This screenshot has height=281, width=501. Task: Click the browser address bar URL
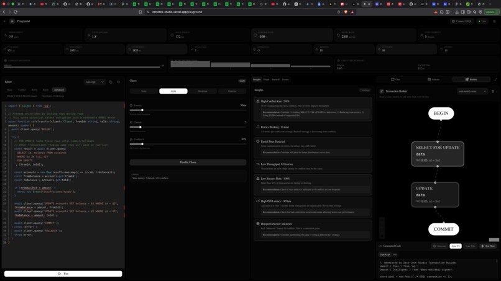(x=177, y=12)
